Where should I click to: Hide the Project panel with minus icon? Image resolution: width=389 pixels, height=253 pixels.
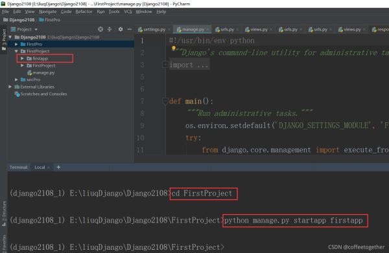[130, 29]
